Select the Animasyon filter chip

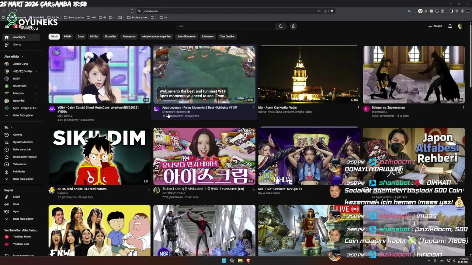(129, 36)
